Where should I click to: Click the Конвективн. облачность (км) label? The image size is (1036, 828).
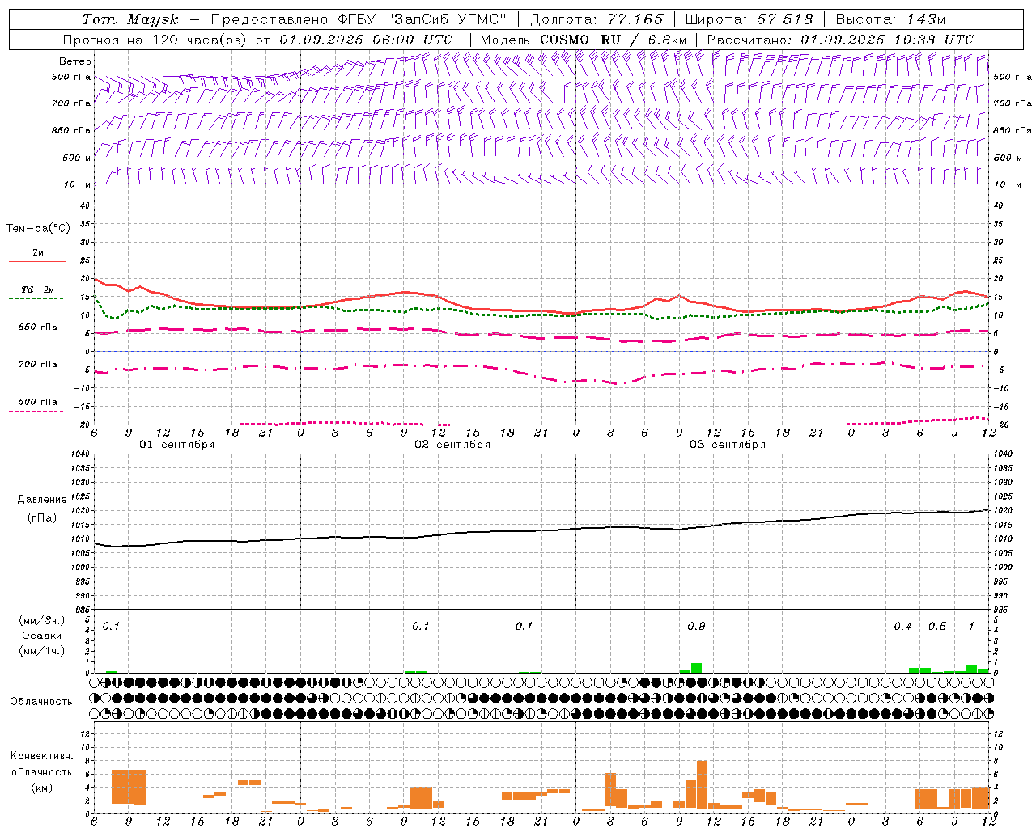tap(41, 771)
